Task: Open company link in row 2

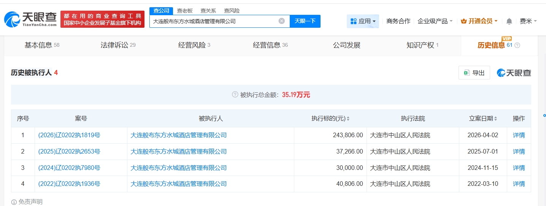Action: click(x=178, y=152)
